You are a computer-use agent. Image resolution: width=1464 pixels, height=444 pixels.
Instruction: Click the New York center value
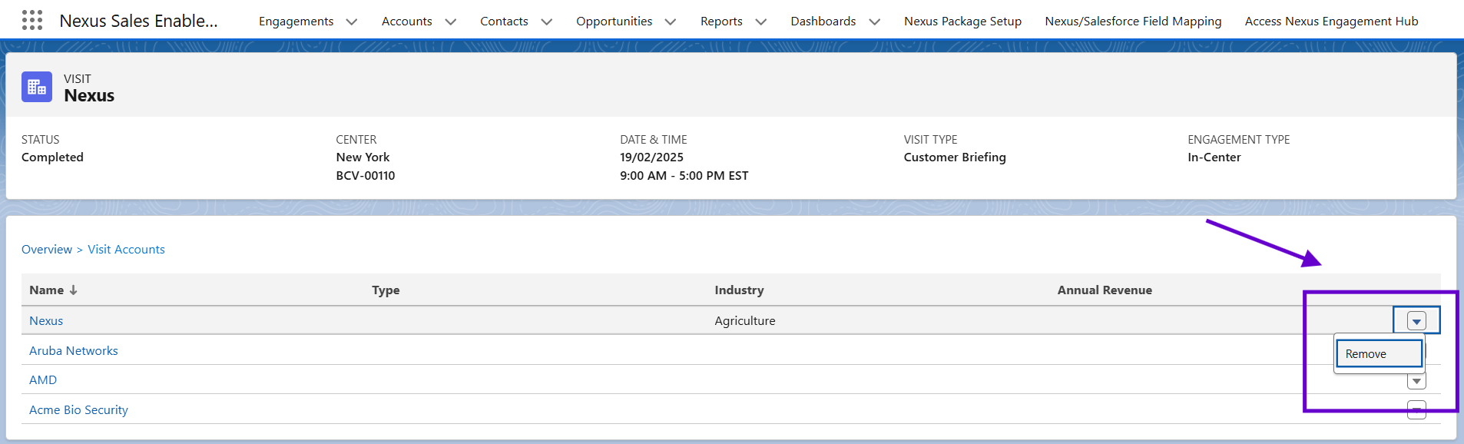point(363,157)
